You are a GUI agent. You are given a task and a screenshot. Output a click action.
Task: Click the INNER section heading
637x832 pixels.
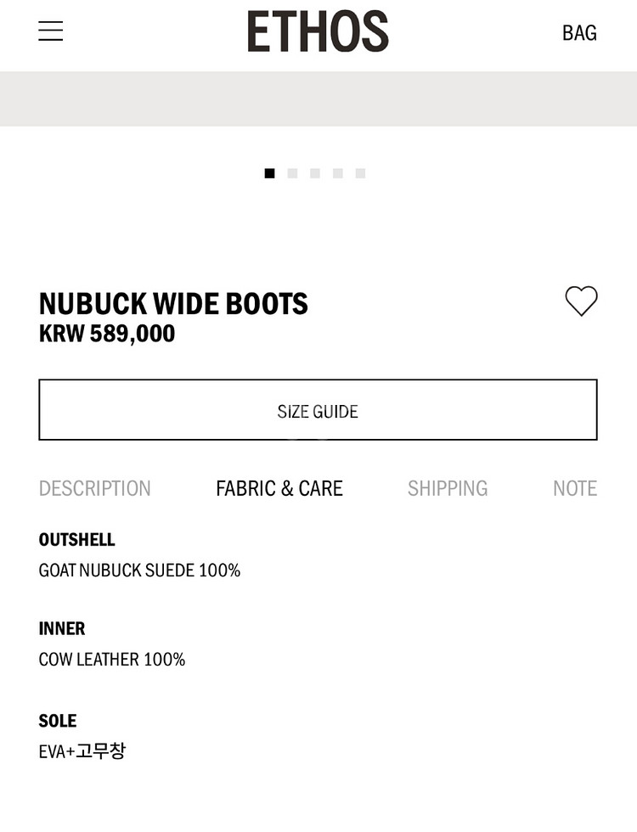[62, 629]
